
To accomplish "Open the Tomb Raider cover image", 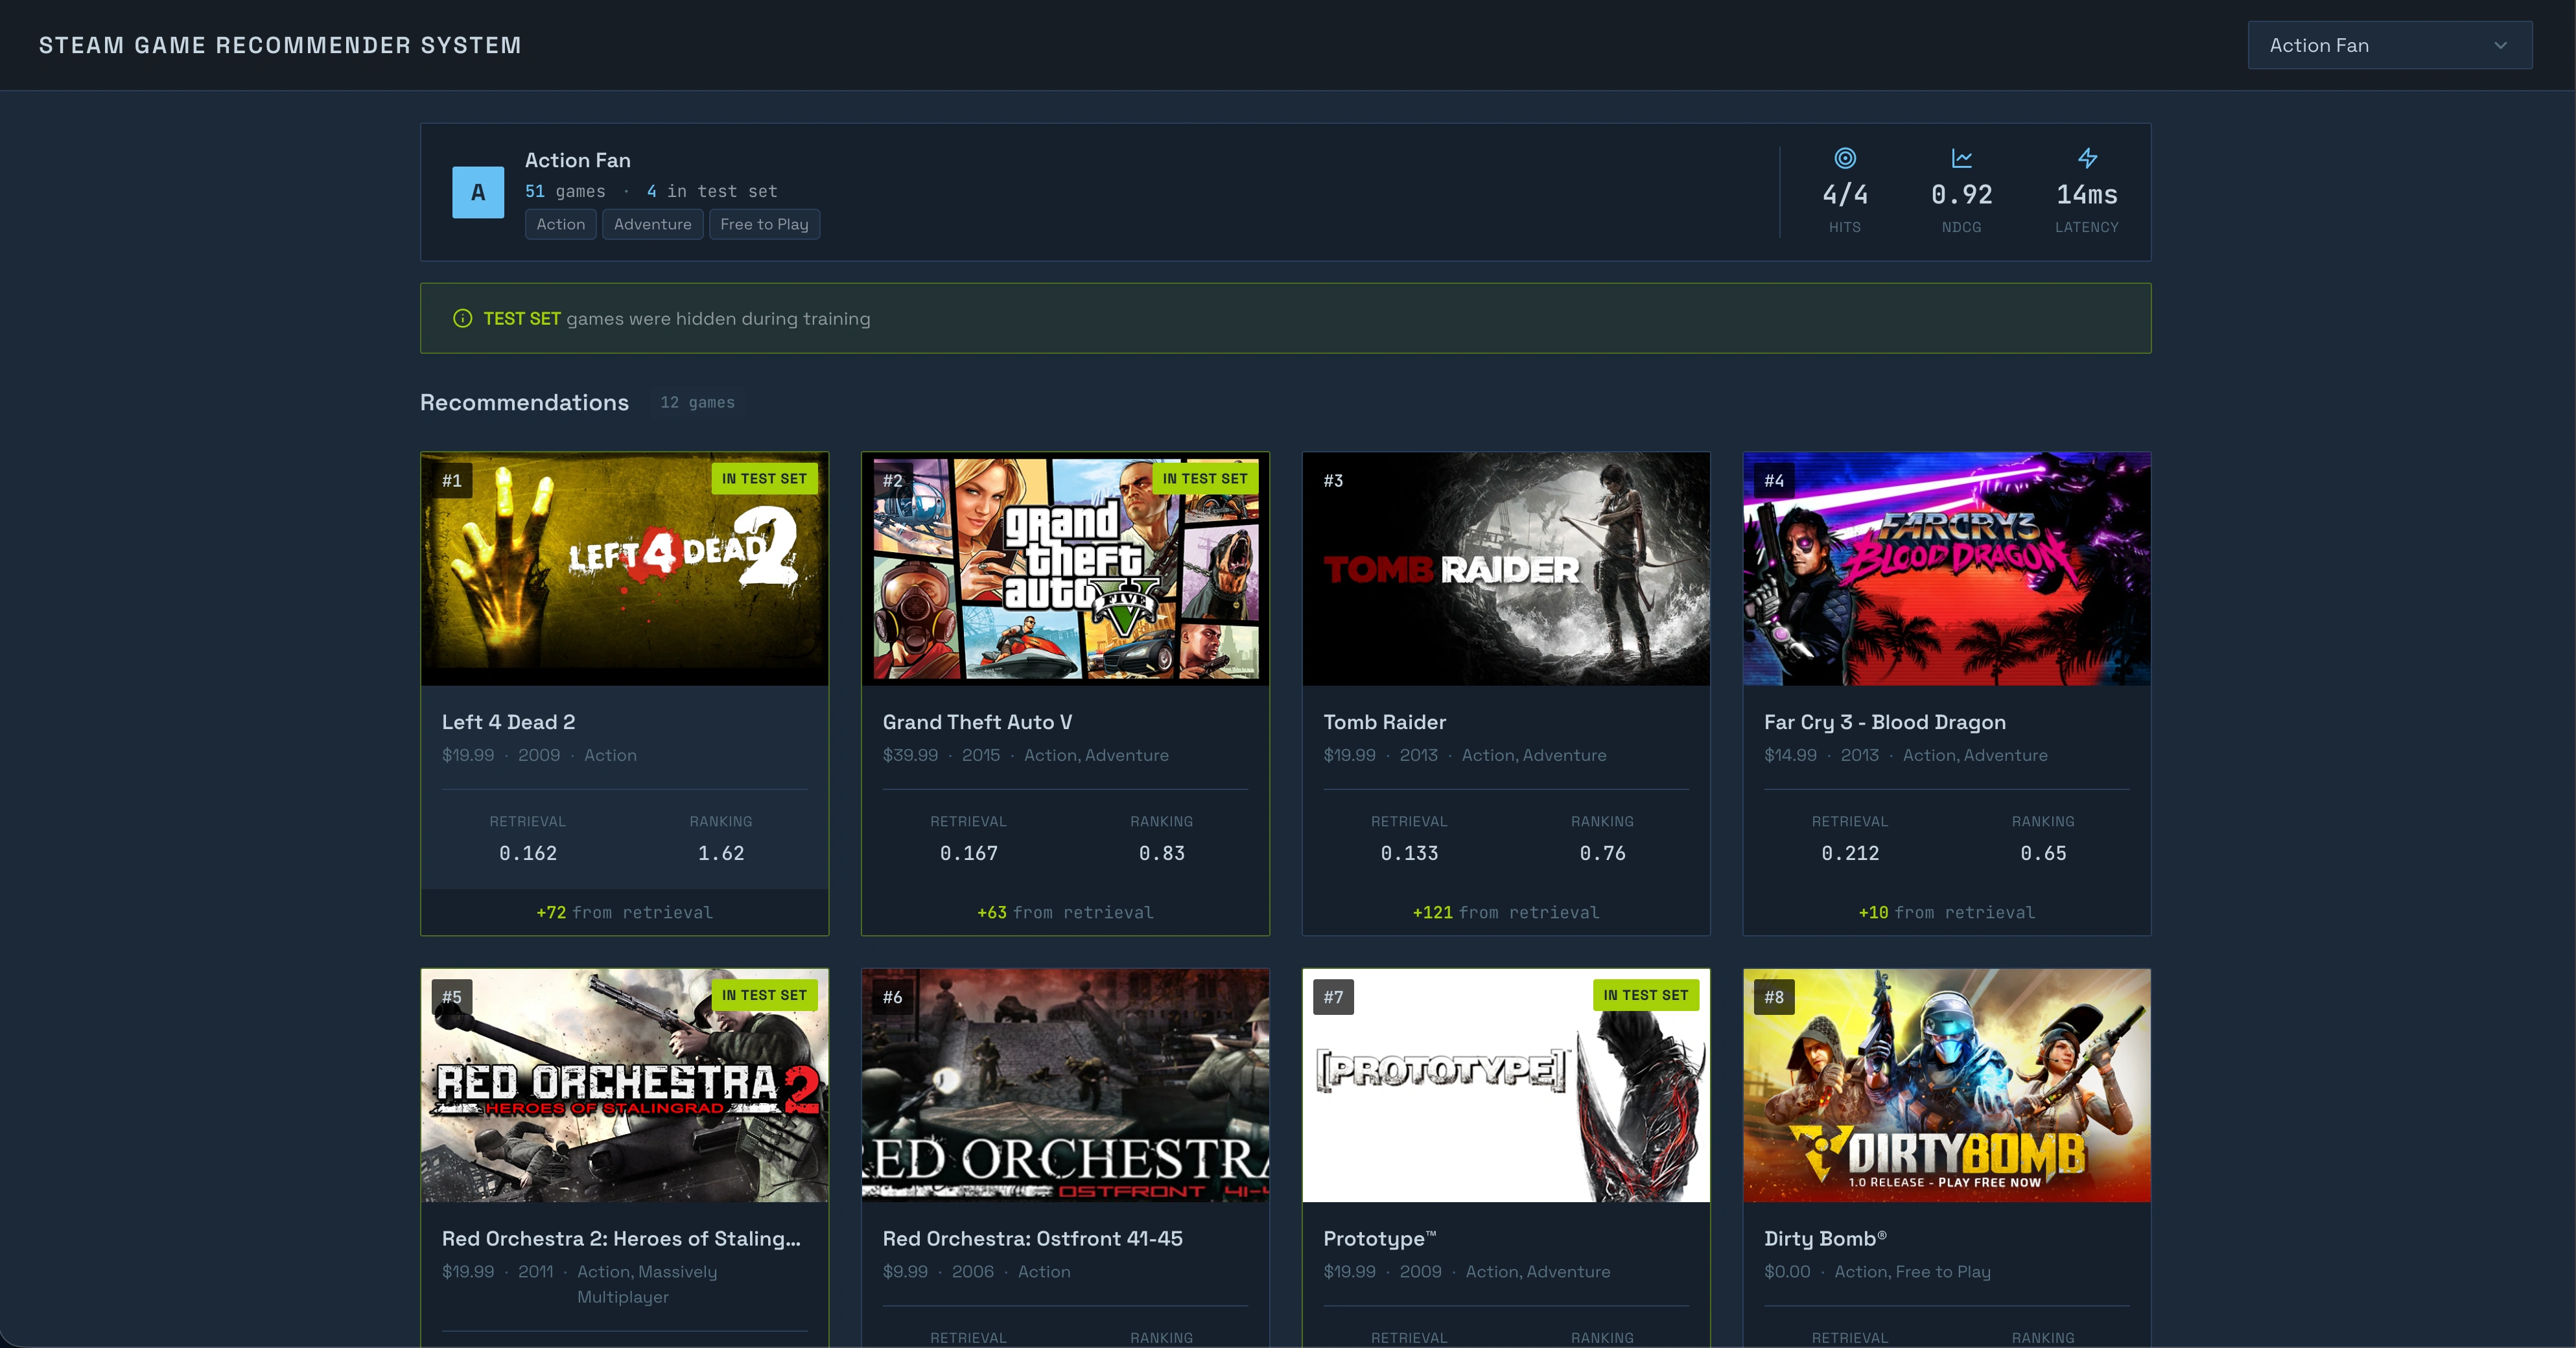I will click(1505, 568).
